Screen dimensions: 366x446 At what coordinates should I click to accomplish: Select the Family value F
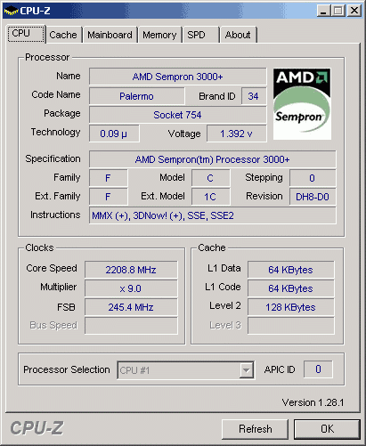coord(108,178)
